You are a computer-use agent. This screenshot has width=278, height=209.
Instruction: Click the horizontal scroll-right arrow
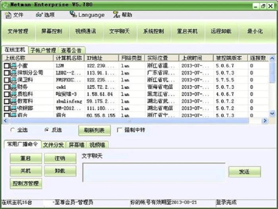point(265,121)
